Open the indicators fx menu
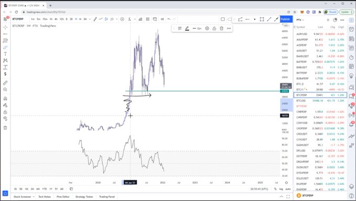 [129, 19]
